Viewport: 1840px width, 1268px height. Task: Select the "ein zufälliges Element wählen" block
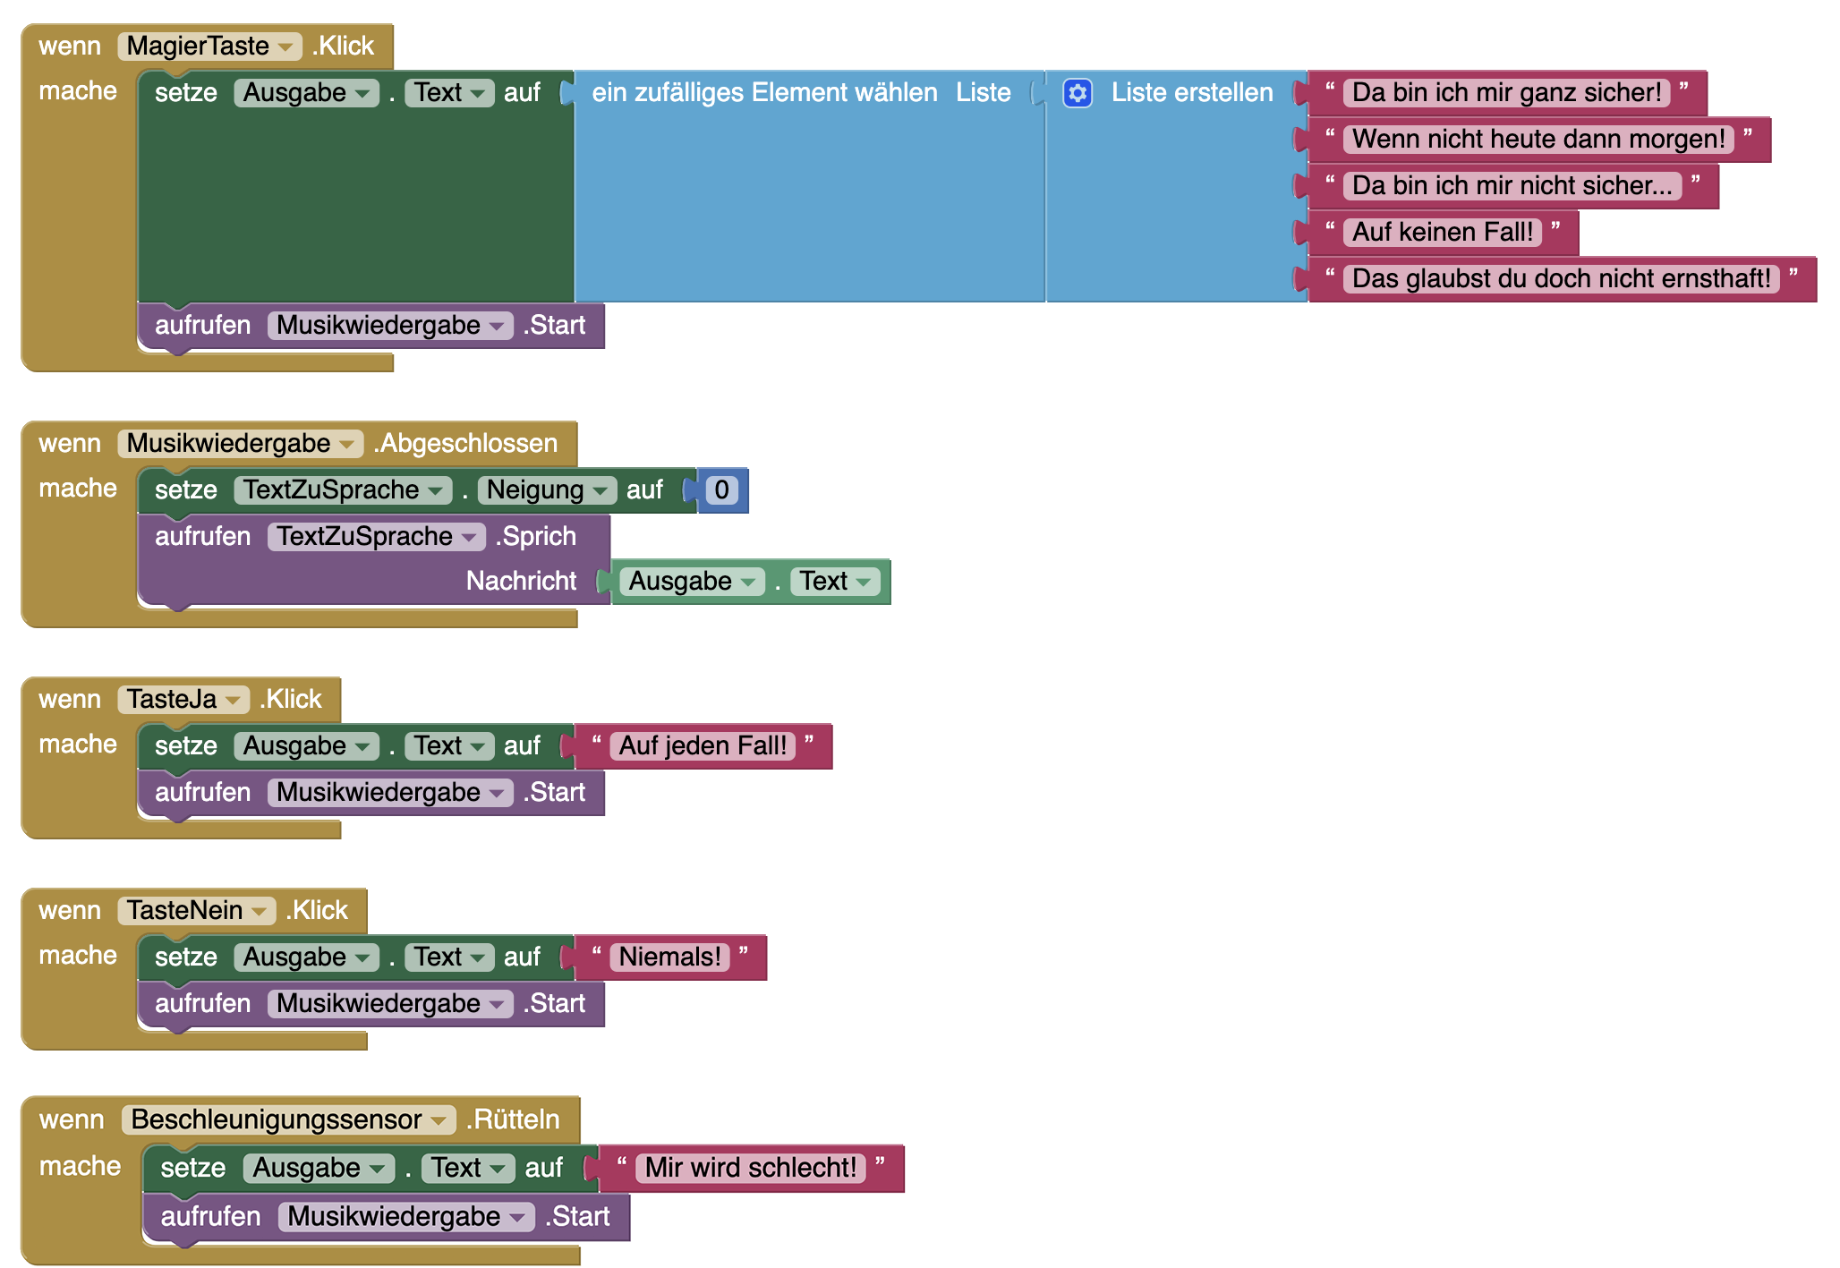pyautogui.click(x=764, y=93)
